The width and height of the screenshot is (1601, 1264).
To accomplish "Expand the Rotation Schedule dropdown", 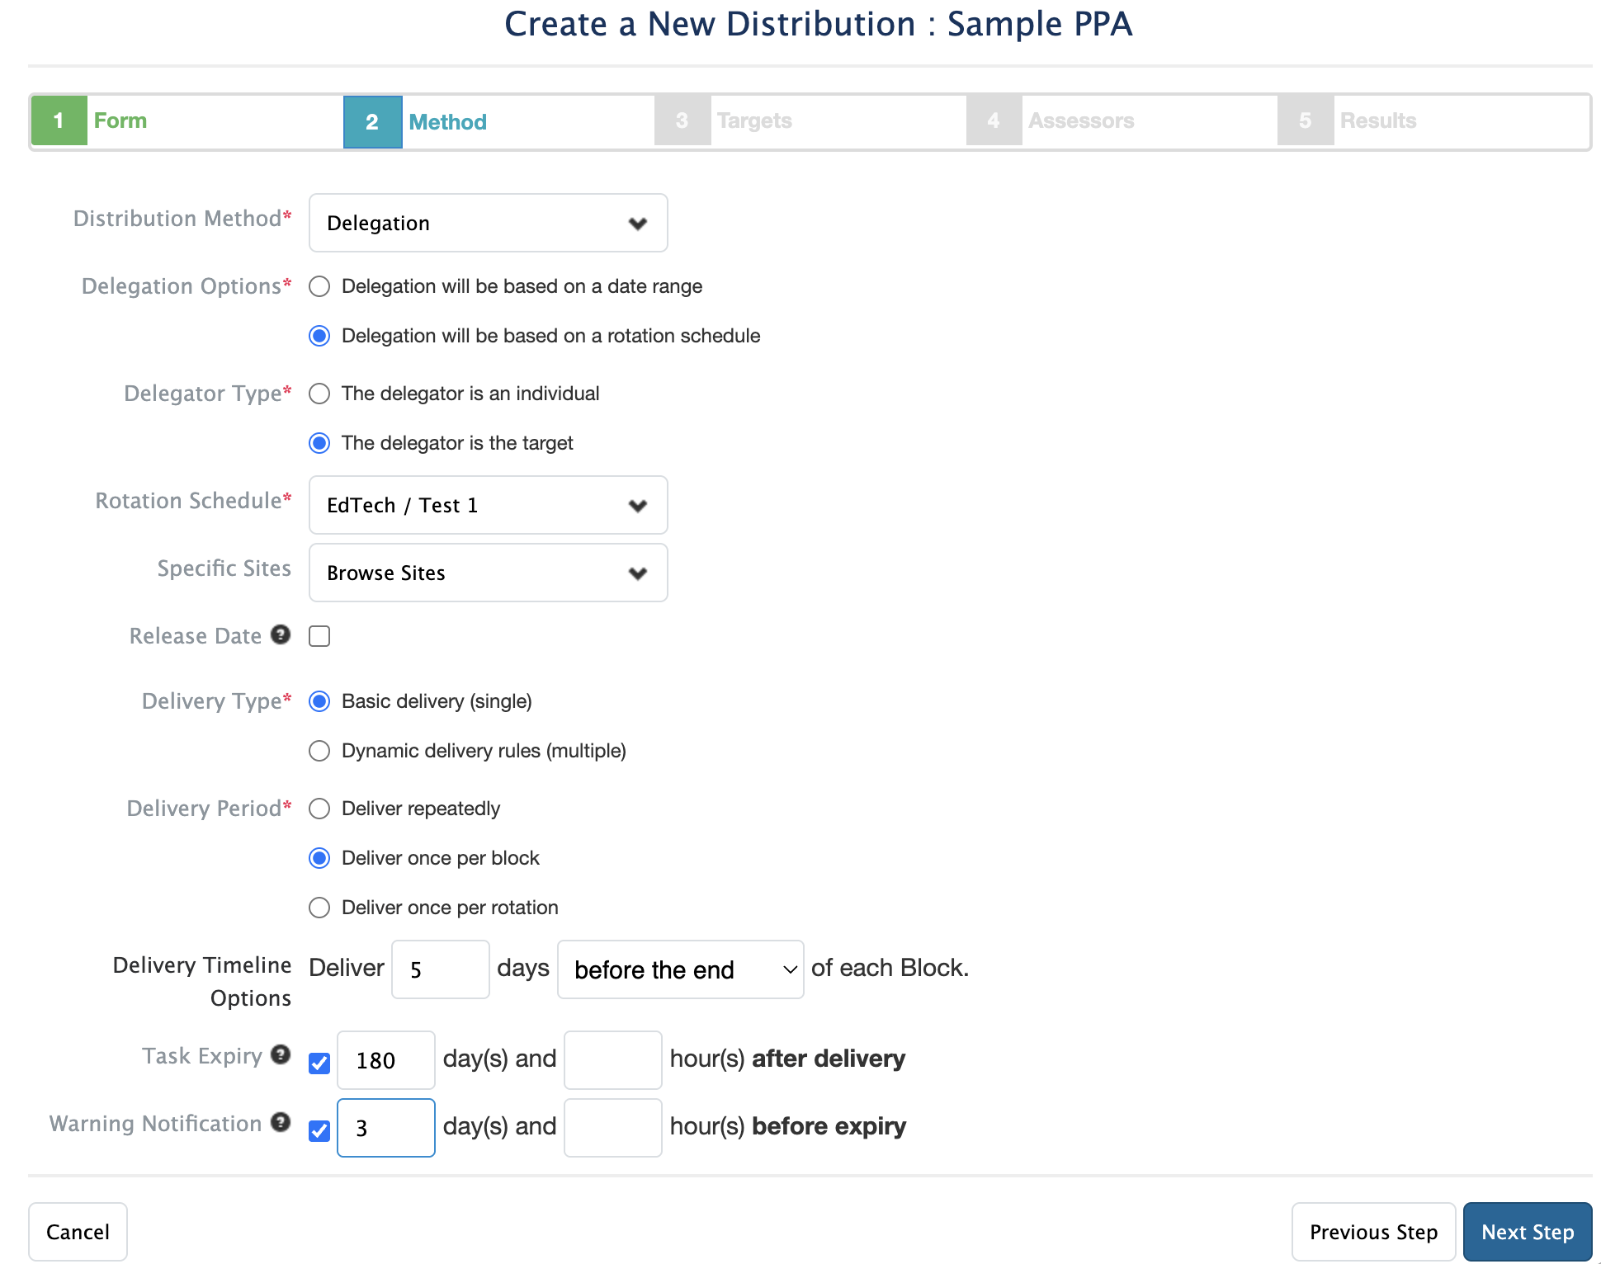I will click(488, 505).
